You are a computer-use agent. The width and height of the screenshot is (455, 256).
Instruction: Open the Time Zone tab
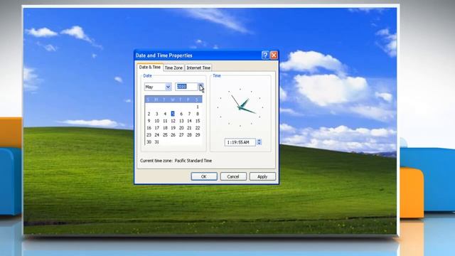coord(173,68)
